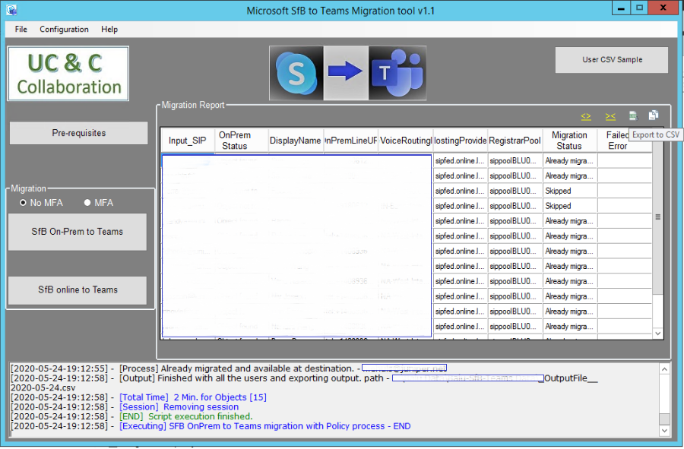Click the Skype for Business logo

296,73
